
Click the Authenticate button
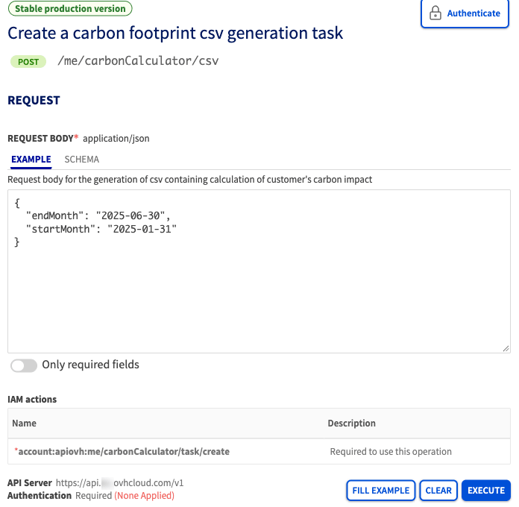[465, 13]
